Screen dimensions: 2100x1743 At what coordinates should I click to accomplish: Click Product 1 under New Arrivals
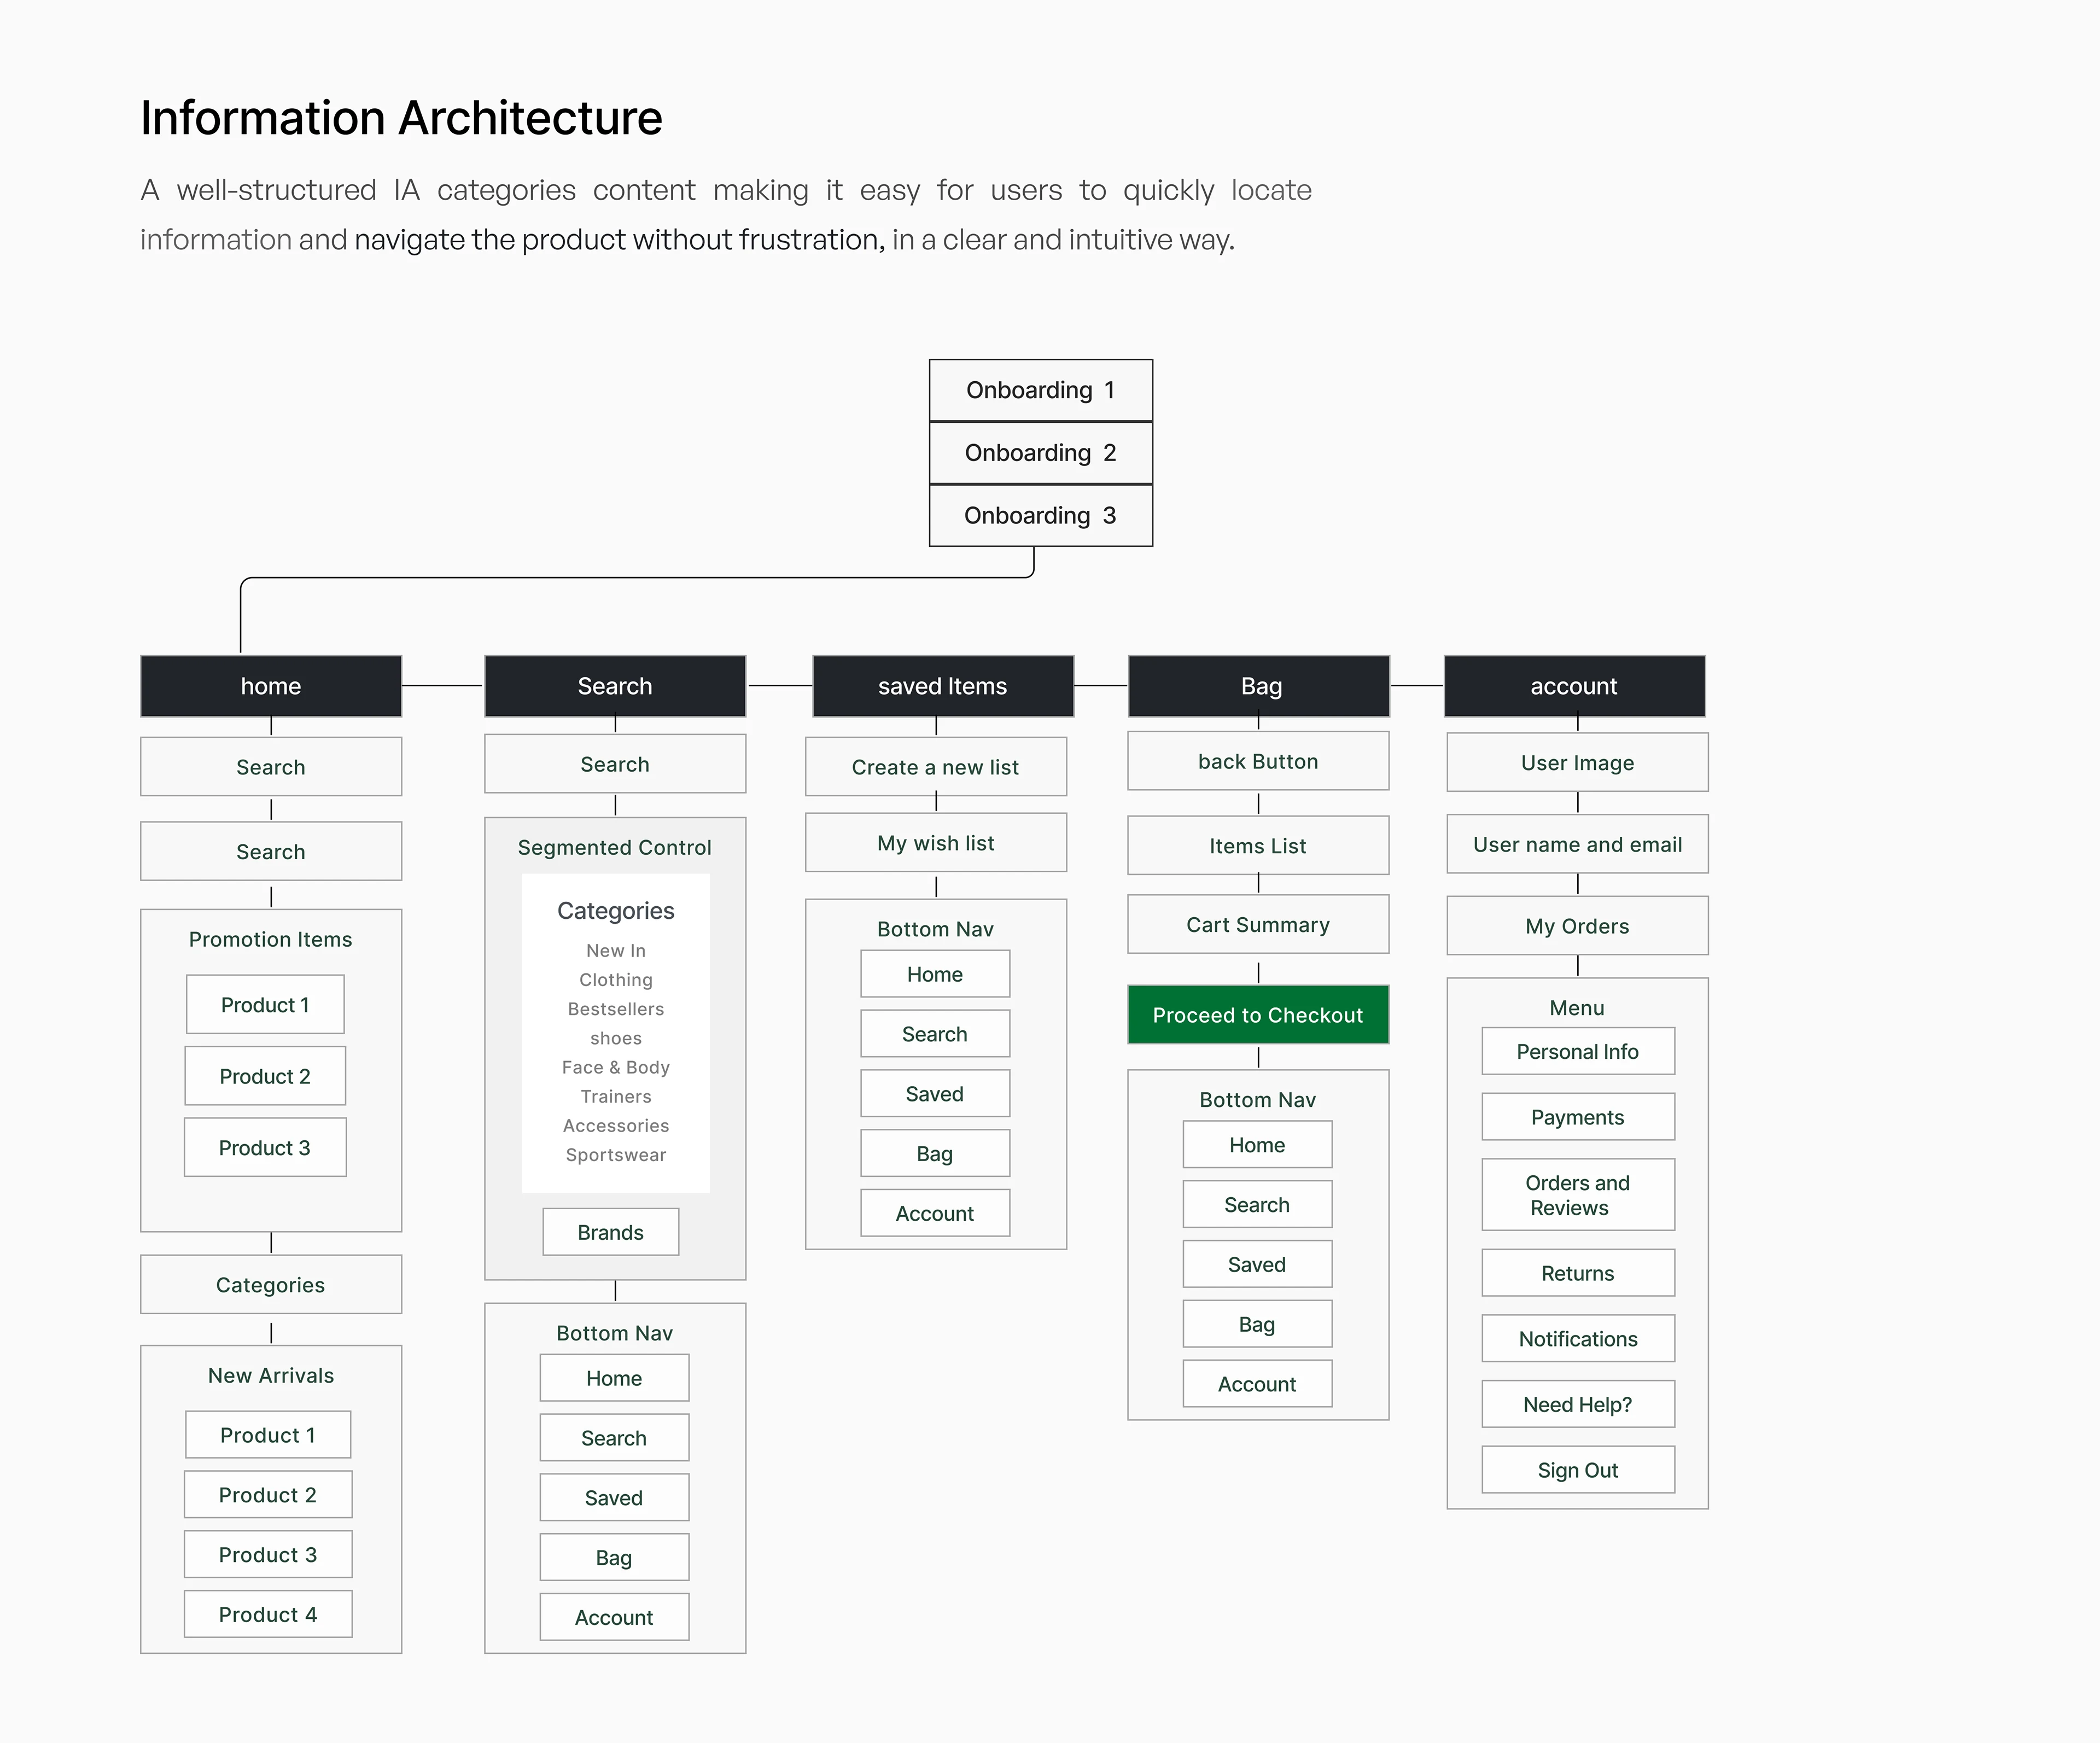268,1435
